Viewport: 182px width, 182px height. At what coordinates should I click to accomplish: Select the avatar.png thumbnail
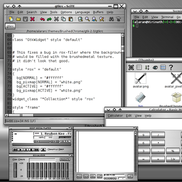tap(141, 81)
